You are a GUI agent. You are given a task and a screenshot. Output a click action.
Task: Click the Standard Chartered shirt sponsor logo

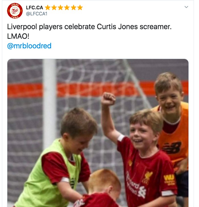(x=136, y=185)
